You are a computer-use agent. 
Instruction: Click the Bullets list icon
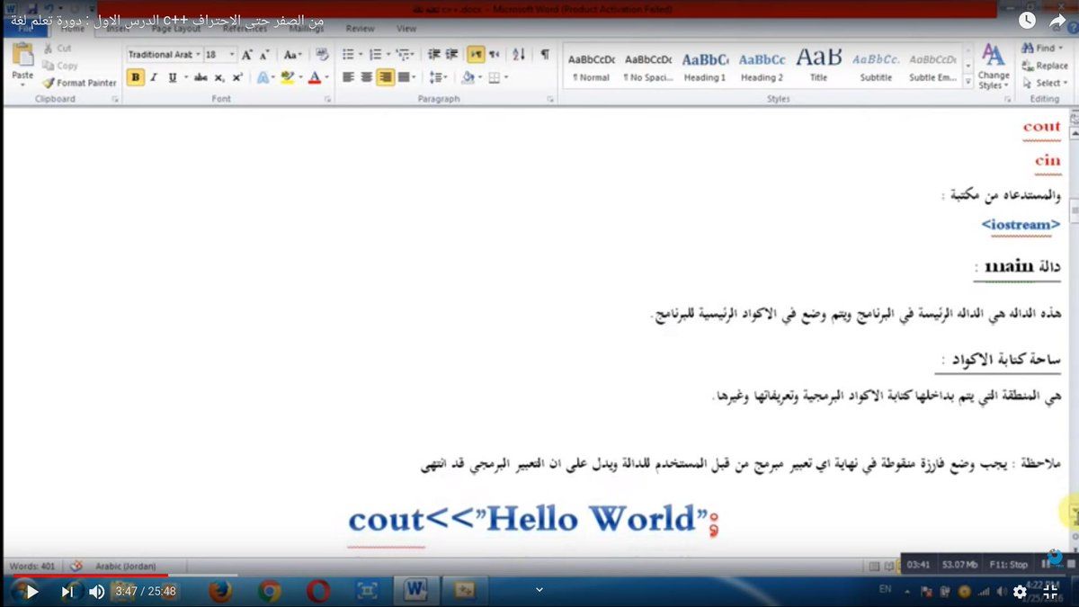(348, 55)
